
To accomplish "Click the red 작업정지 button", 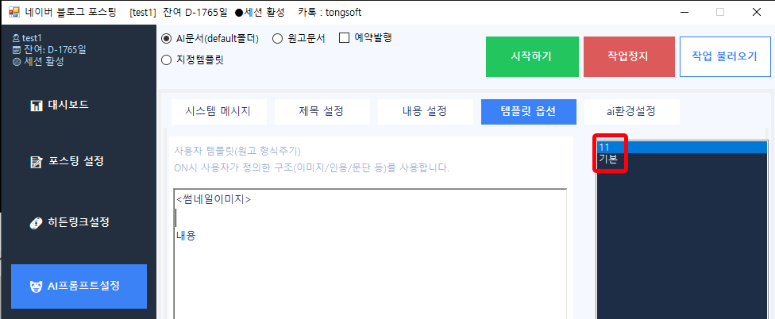I will pyautogui.click(x=628, y=56).
